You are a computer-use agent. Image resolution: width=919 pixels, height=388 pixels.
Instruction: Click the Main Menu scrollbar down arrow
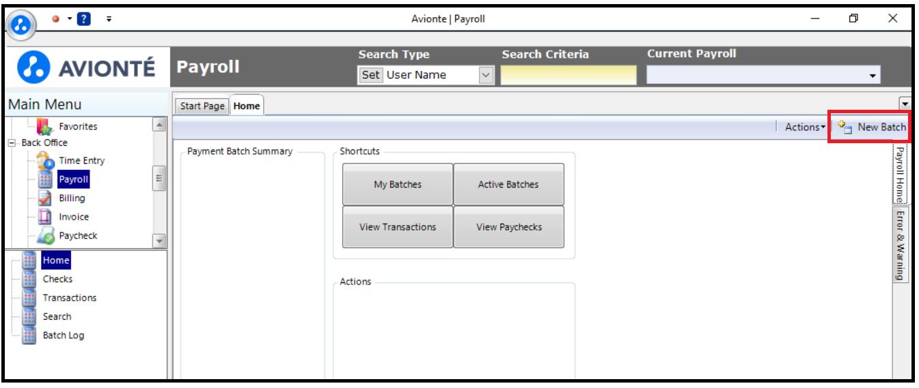click(x=159, y=241)
